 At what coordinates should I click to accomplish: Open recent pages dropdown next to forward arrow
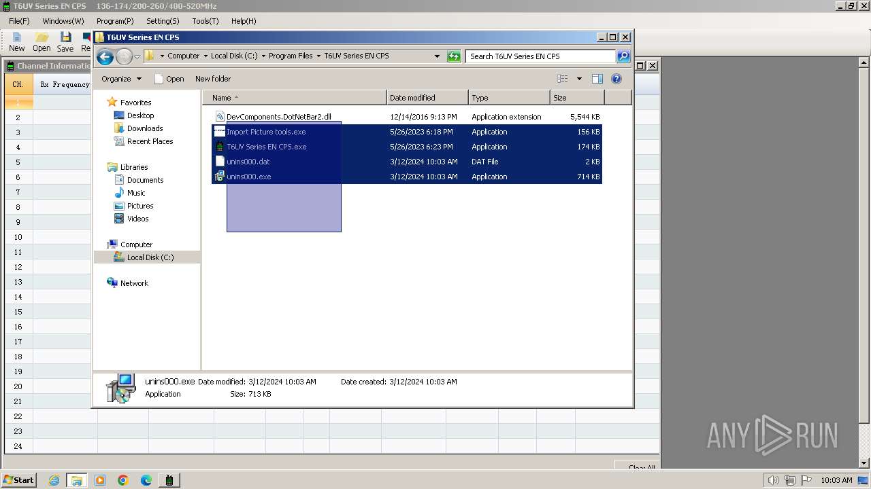pyautogui.click(x=137, y=56)
